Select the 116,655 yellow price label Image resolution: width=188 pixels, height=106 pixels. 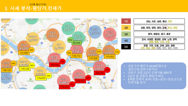[x=41, y=78]
